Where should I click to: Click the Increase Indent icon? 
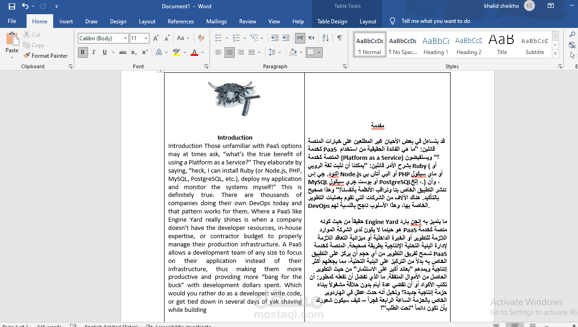pos(286,38)
